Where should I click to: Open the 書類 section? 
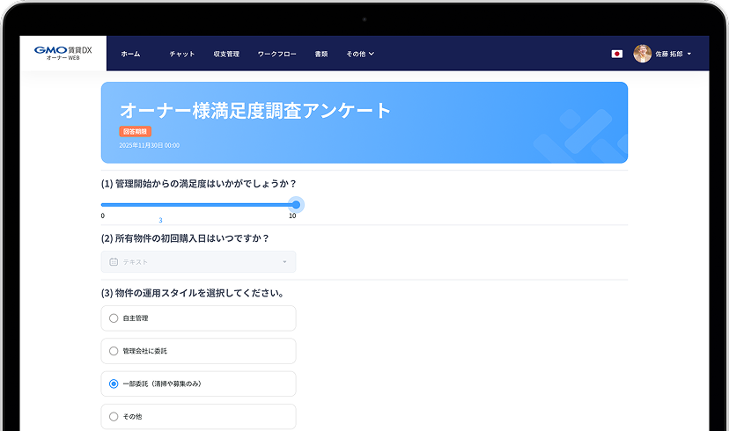(x=321, y=54)
